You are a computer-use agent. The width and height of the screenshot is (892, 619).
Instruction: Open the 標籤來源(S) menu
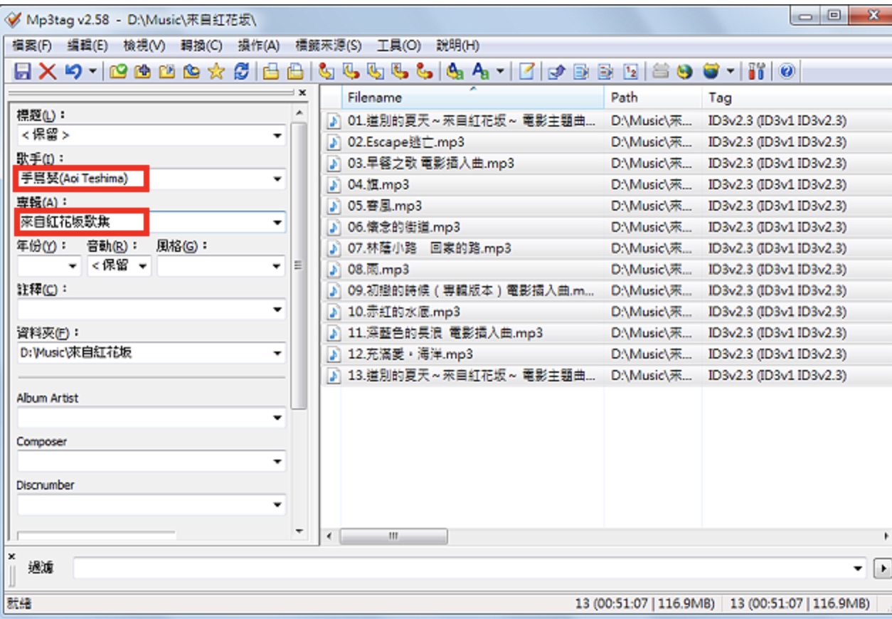click(x=328, y=46)
